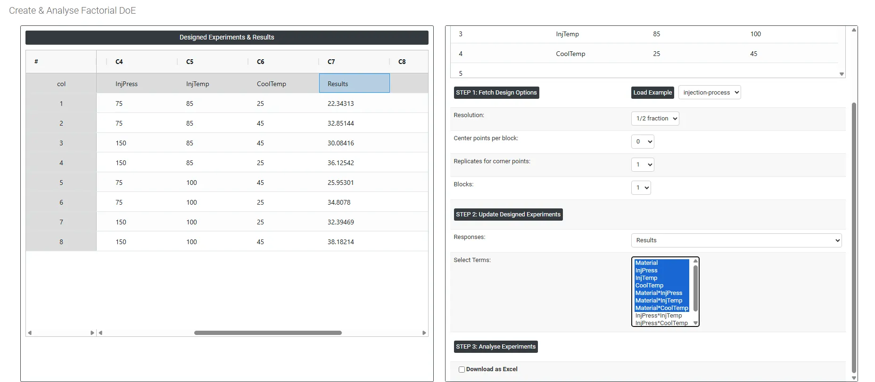The width and height of the screenshot is (875, 382).
Task: Click the selected Results header cell
Action: point(355,83)
